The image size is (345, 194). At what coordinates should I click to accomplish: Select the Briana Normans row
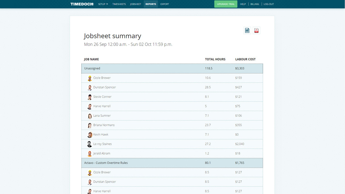(x=172, y=125)
